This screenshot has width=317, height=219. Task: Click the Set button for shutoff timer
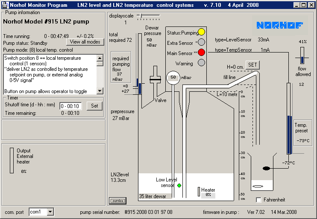(x=94, y=106)
